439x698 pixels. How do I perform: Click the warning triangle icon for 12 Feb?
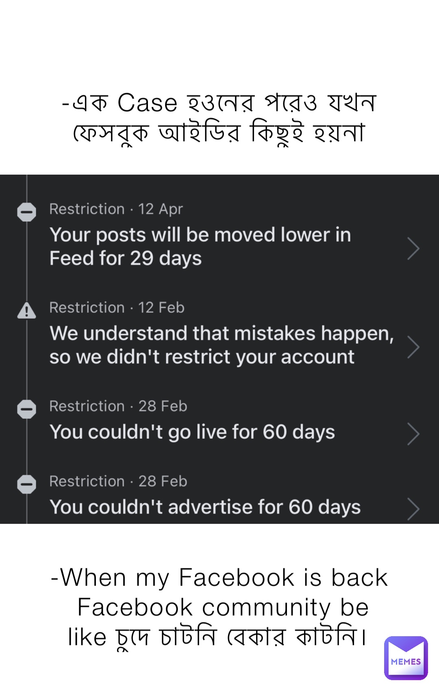[27, 311]
